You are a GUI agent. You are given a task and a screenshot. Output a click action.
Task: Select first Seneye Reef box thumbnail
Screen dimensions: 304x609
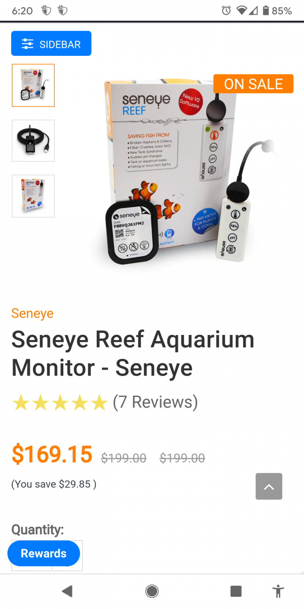click(33, 85)
